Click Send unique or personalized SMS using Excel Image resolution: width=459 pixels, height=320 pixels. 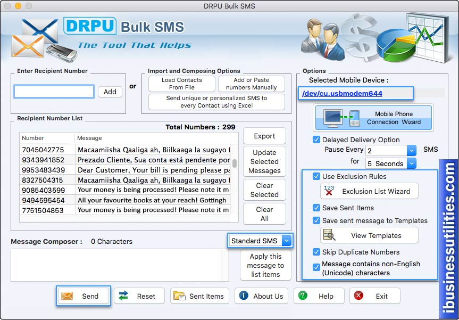216,102
